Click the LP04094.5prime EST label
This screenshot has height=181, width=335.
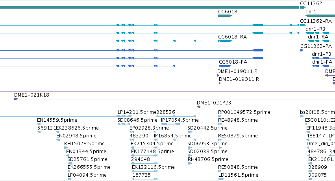(87, 176)
